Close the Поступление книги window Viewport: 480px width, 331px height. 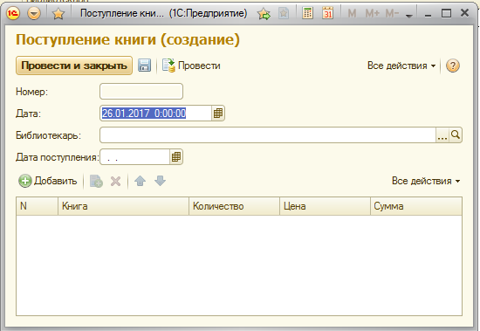coord(464,13)
